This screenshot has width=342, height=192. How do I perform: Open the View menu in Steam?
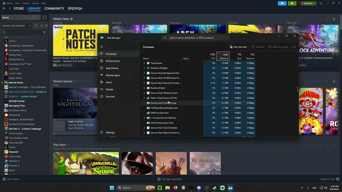point(17,3)
